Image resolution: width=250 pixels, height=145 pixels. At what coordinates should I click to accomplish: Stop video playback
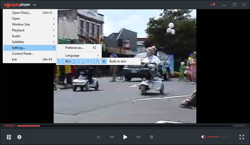click(151, 137)
